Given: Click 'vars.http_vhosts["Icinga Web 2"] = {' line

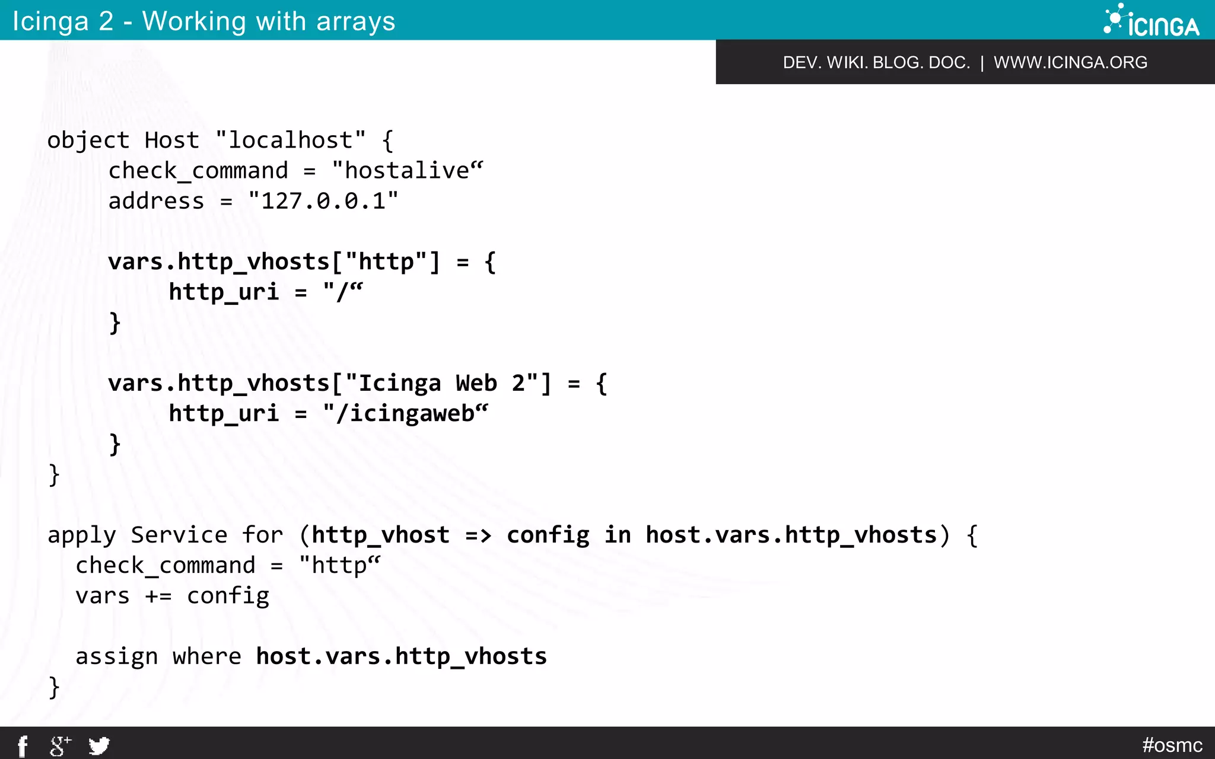Looking at the screenshot, I should click(x=358, y=384).
